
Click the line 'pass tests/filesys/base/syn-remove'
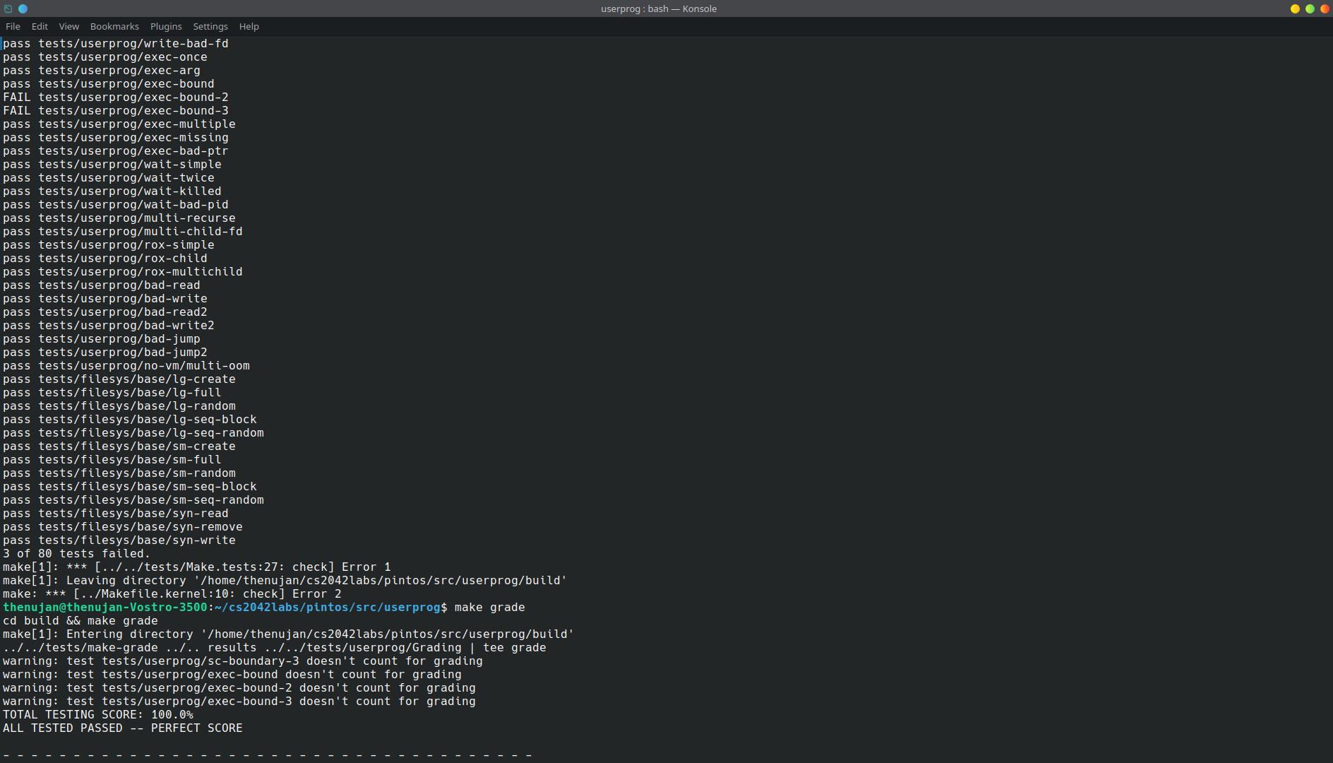(x=123, y=527)
